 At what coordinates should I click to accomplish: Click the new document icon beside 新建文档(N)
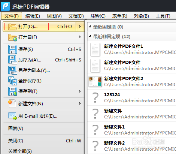(x=12, y=103)
